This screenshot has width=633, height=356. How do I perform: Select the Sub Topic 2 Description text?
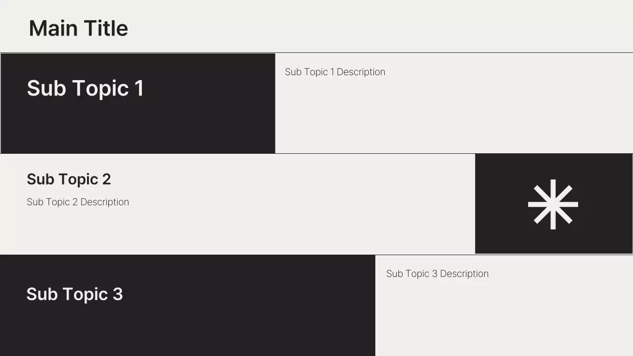pyautogui.click(x=78, y=202)
